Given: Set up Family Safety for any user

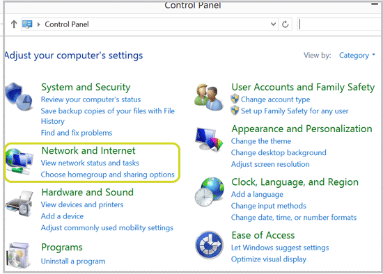Looking at the screenshot, I should [295, 111].
